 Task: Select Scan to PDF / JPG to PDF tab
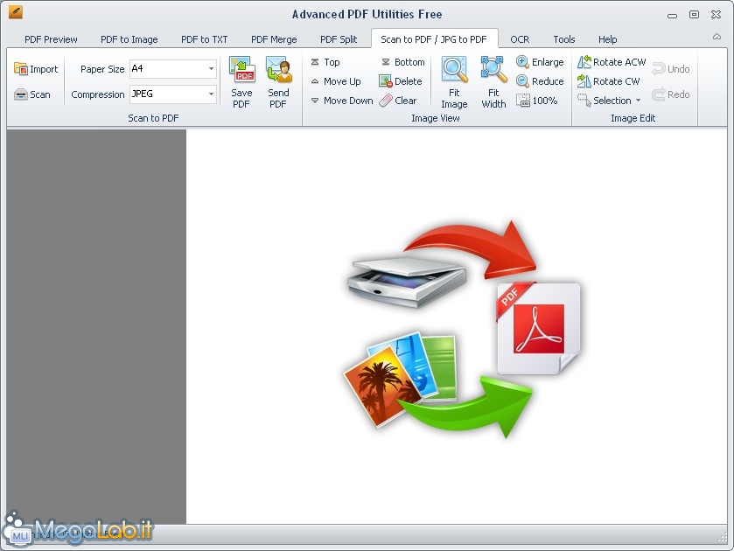[x=434, y=39]
